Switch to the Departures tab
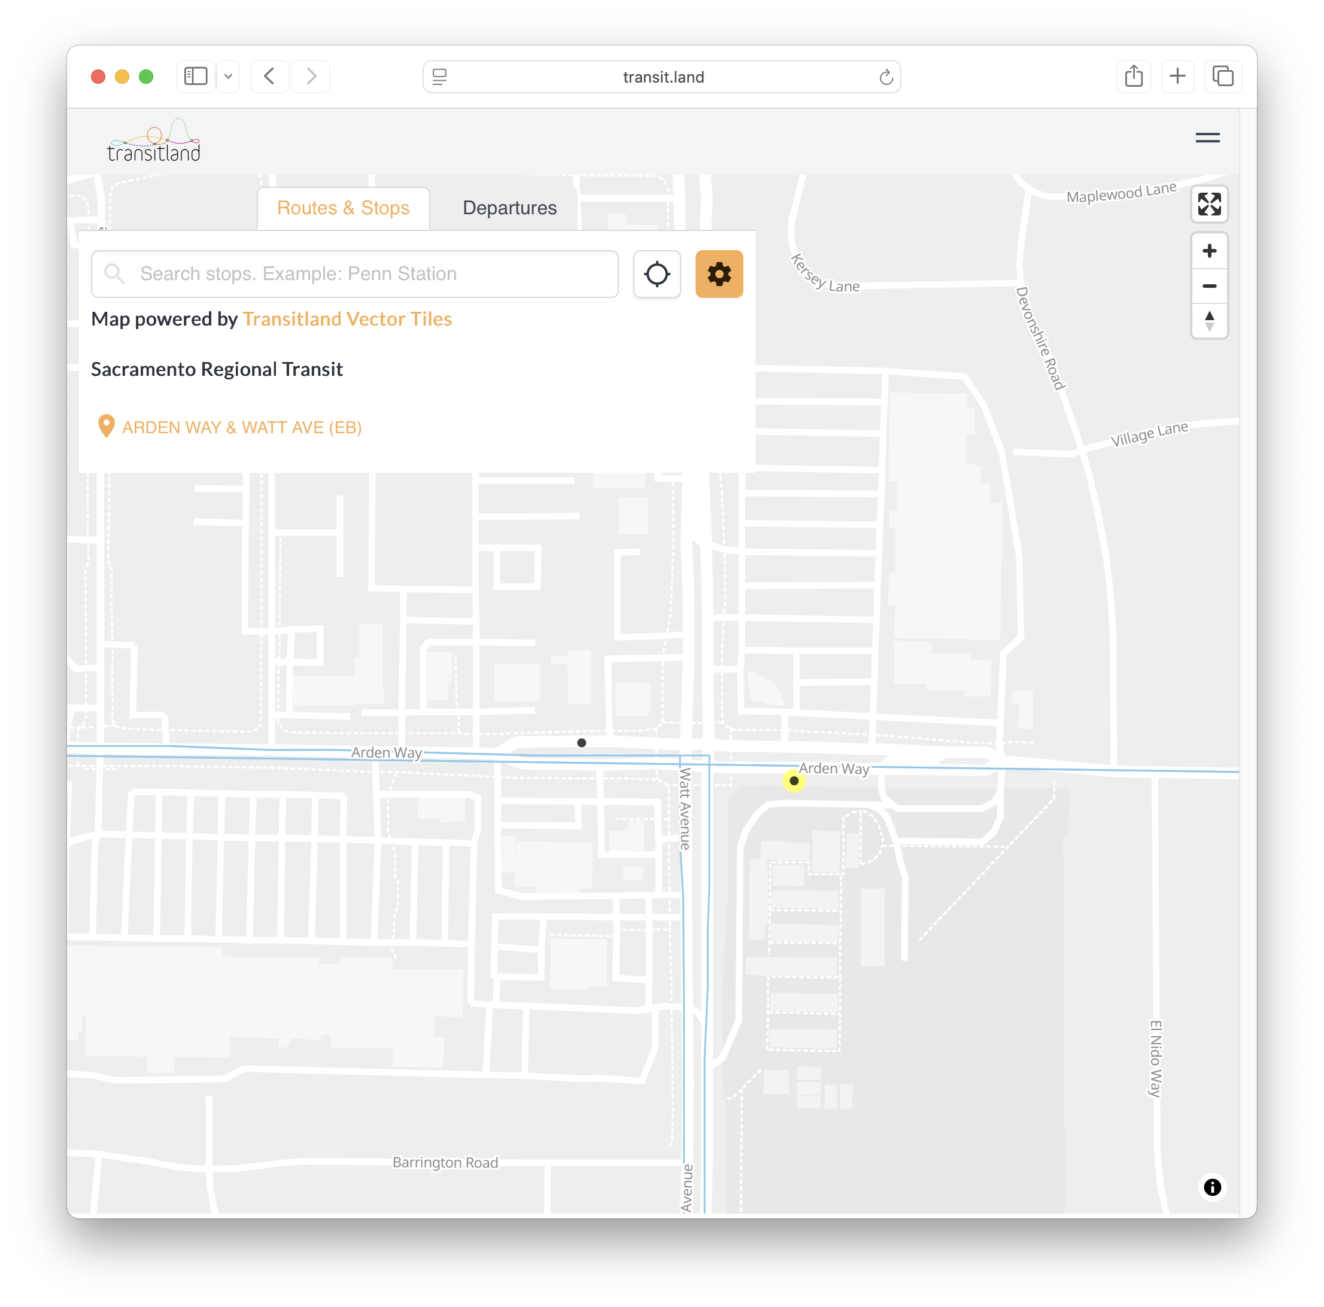 coord(510,208)
